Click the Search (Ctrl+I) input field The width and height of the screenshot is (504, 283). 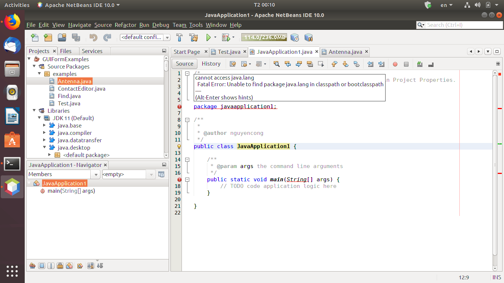pos(463,25)
